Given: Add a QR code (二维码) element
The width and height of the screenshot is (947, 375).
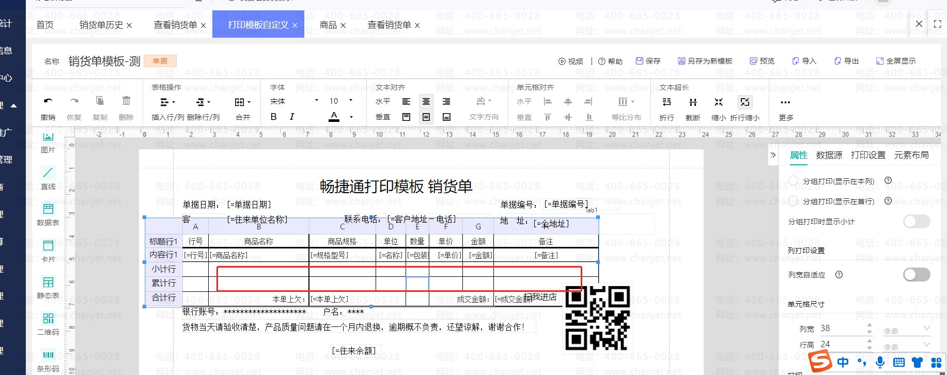Looking at the screenshot, I should [48, 319].
